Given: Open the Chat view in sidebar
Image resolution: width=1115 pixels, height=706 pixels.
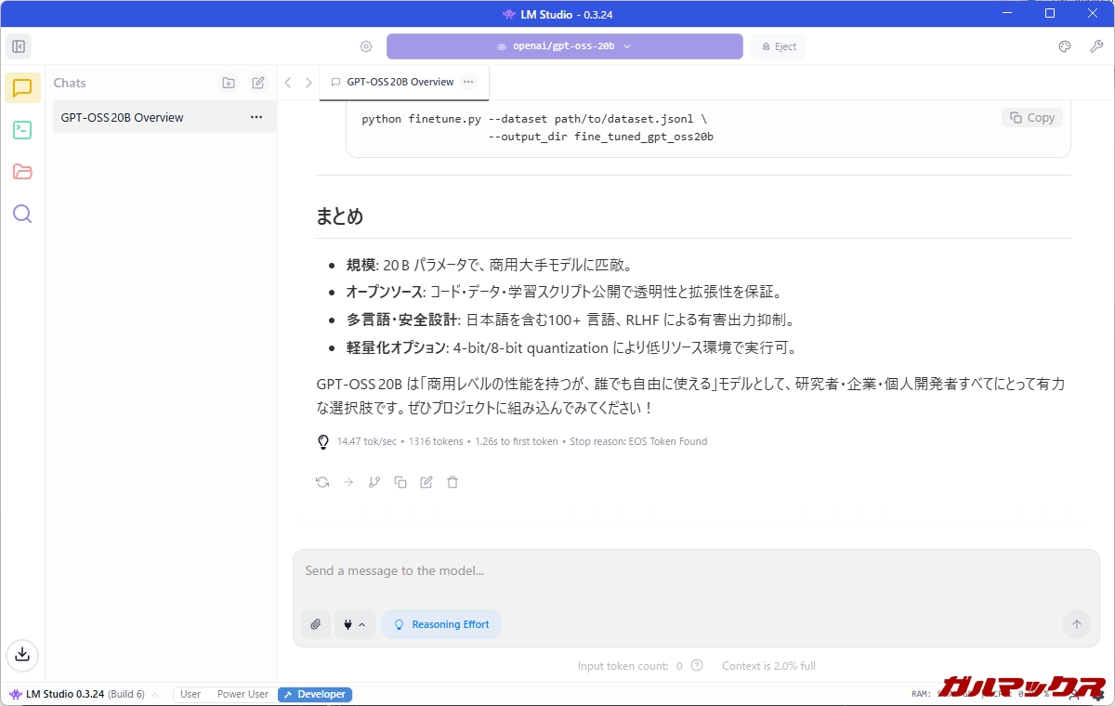Looking at the screenshot, I should [x=22, y=88].
